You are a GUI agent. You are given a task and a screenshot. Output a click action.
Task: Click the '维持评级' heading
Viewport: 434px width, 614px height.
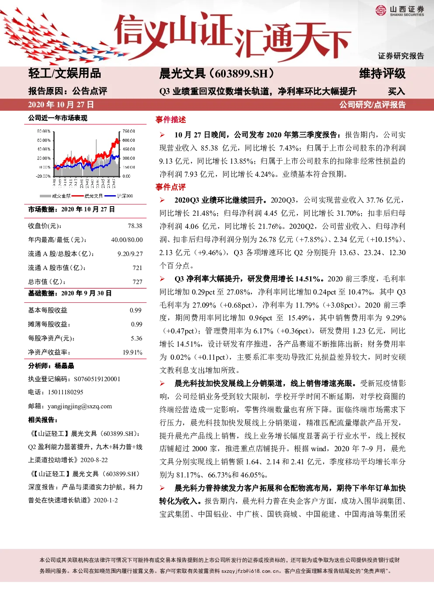point(382,74)
